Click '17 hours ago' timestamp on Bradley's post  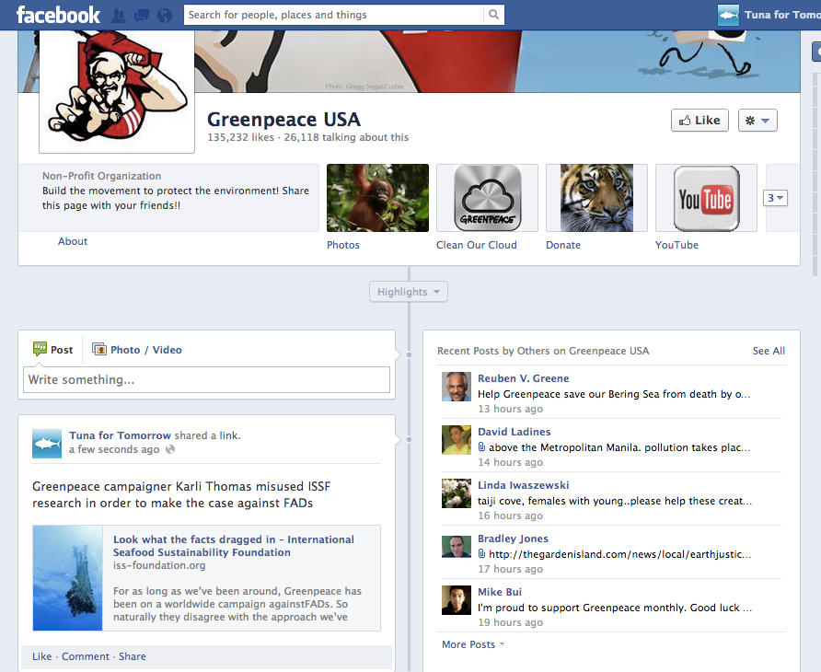click(511, 569)
